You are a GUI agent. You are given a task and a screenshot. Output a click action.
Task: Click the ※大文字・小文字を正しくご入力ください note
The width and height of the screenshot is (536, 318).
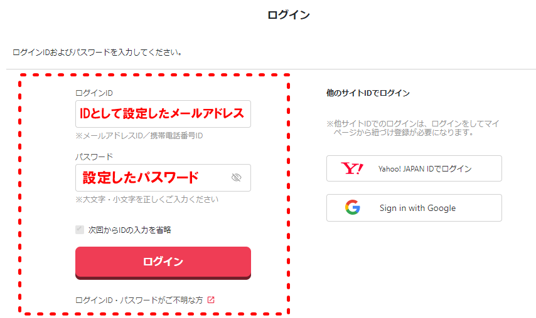(147, 200)
